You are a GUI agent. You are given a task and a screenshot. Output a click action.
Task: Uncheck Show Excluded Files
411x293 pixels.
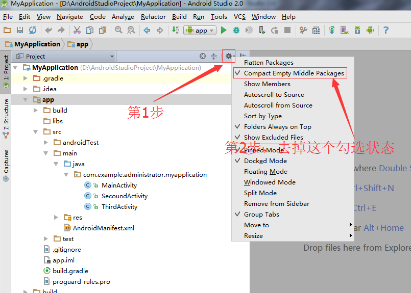293,138
